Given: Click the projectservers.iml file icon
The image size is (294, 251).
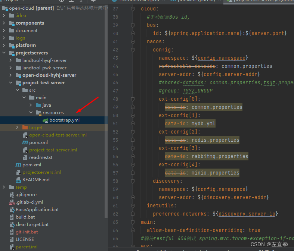Looking at the screenshot, I should pyautogui.click(x=19, y=172).
